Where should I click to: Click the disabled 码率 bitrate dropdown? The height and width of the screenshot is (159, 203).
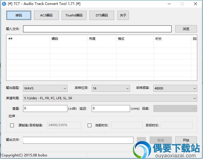pyautogui.click(x=175, y=109)
